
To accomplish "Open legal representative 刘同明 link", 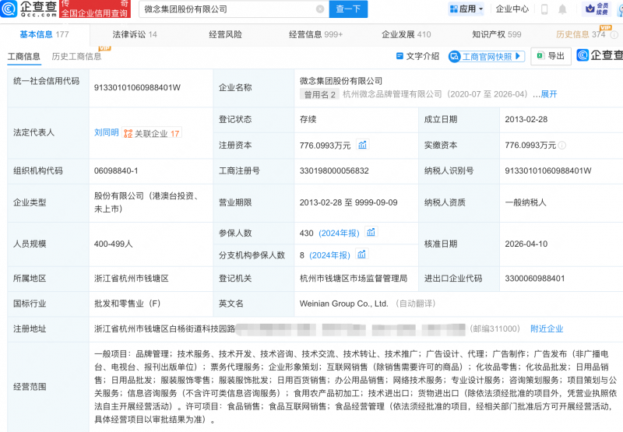I will click(x=107, y=133).
